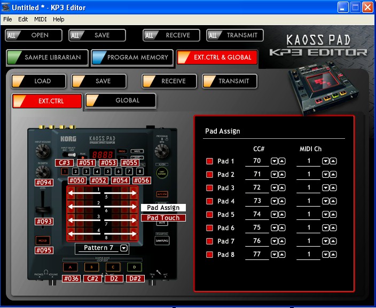Click the #052 label below button 4
This screenshot has height=308, width=376.
99,180
